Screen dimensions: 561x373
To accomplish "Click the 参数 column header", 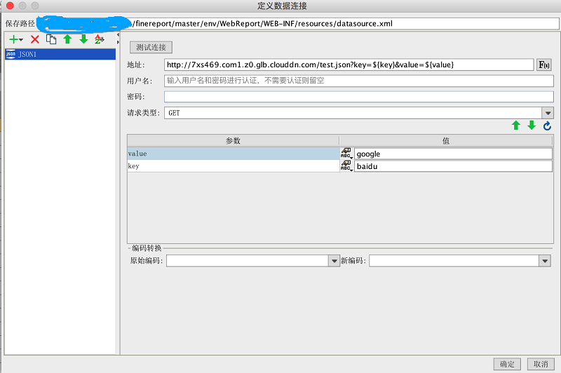I will 234,141.
